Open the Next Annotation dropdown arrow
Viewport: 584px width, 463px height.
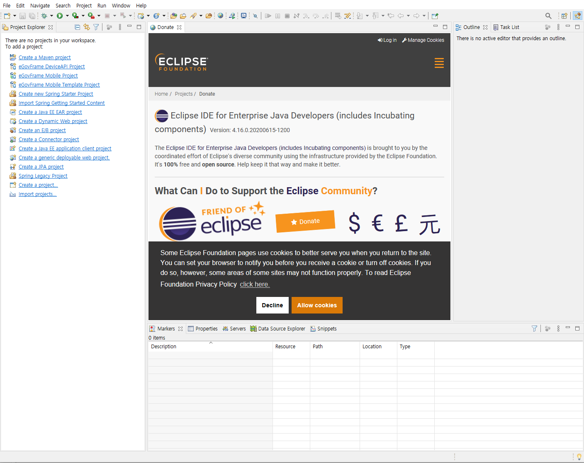pyautogui.click(x=367, y=16)
